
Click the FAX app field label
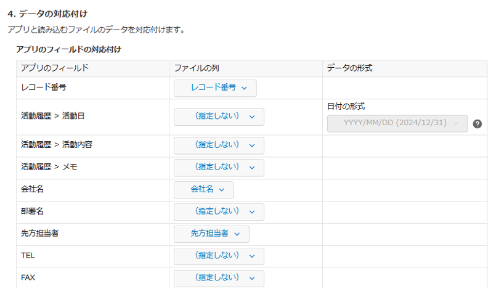(x=28, y=278)
